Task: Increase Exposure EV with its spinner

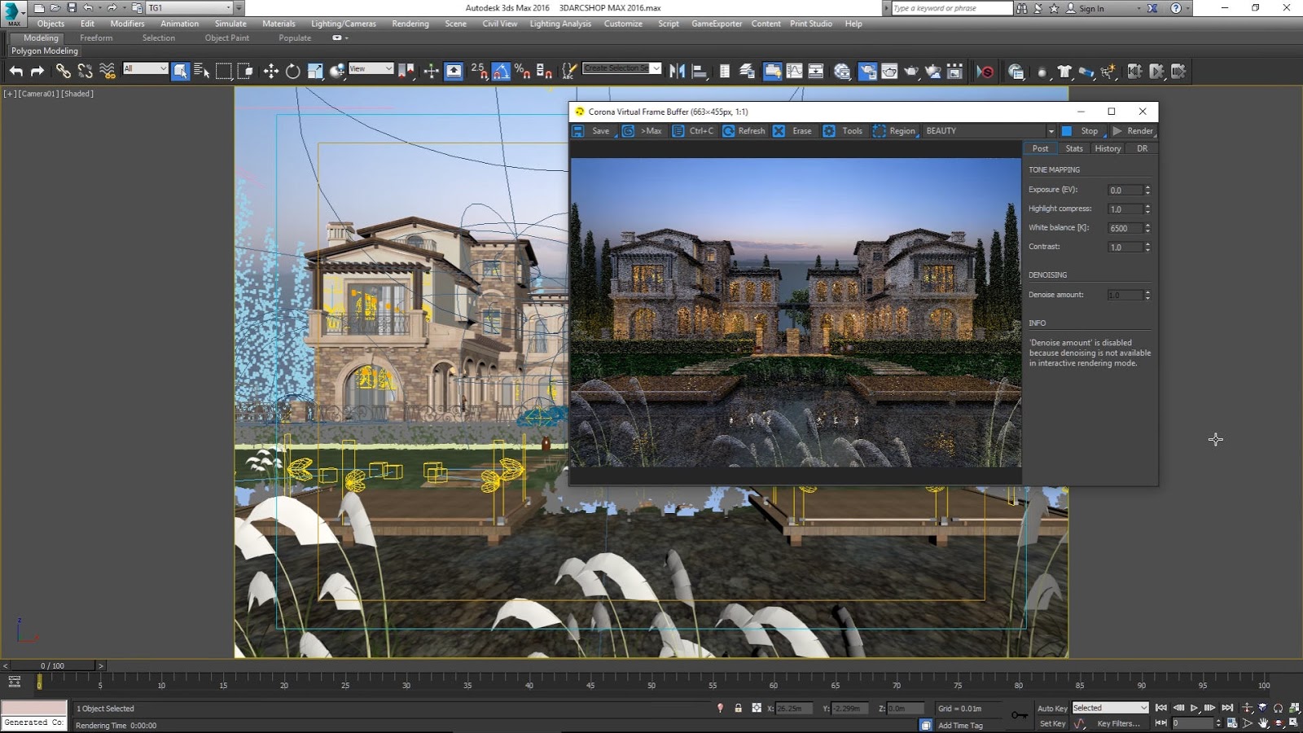Action: pos(1148,187)
